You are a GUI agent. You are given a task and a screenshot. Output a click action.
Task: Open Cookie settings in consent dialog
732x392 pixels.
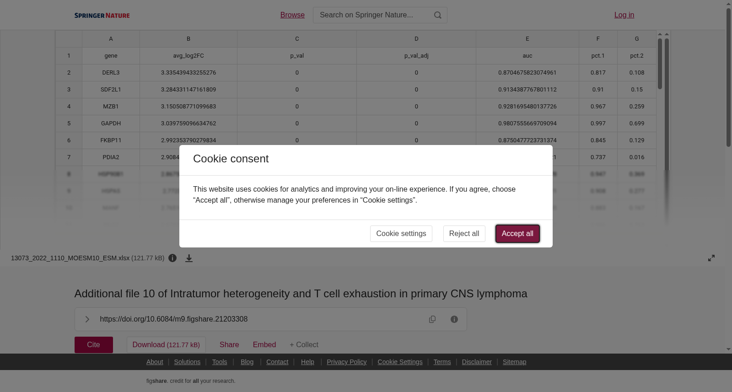401,234
